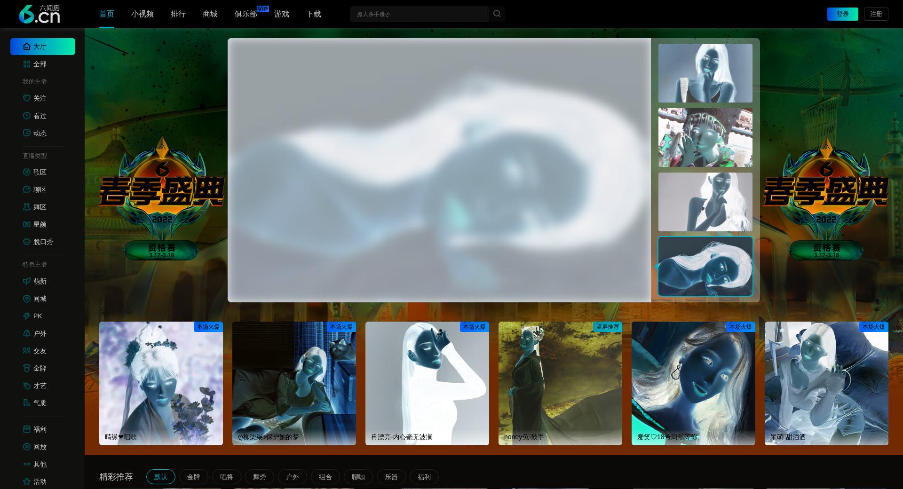The width and height of the screenshot is (903, 489).
Task: Open the left 春季盛典 资格赛 banner
Action: (161, 198)
